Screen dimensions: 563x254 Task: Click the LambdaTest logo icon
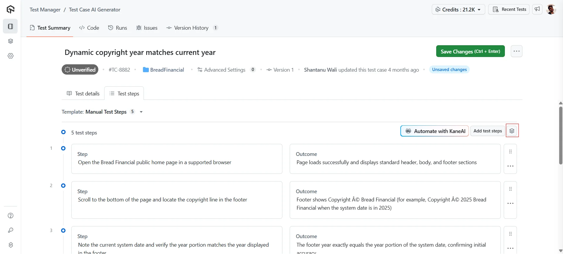[11, 10]
